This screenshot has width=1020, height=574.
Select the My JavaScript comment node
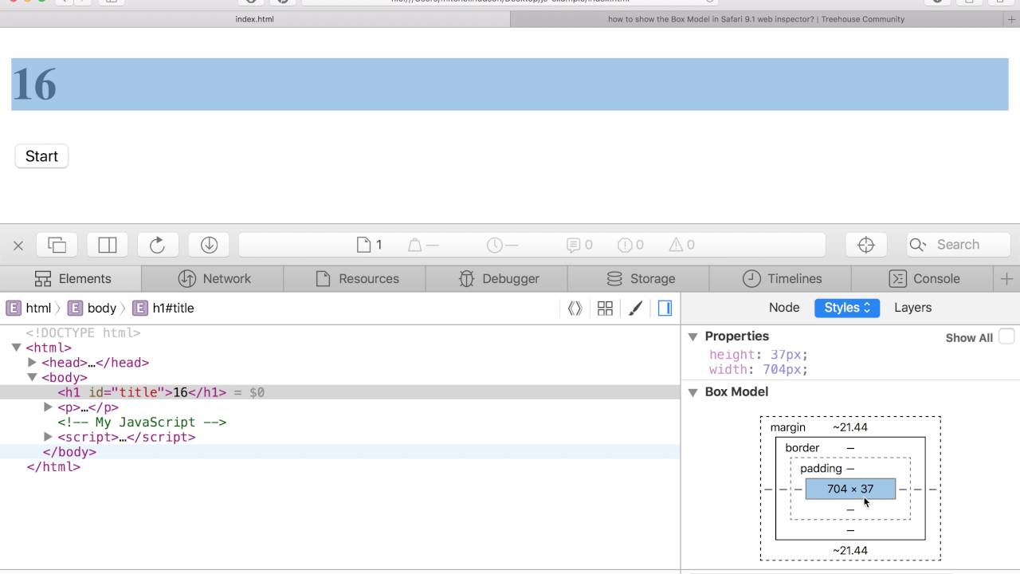tap(142, 422)
